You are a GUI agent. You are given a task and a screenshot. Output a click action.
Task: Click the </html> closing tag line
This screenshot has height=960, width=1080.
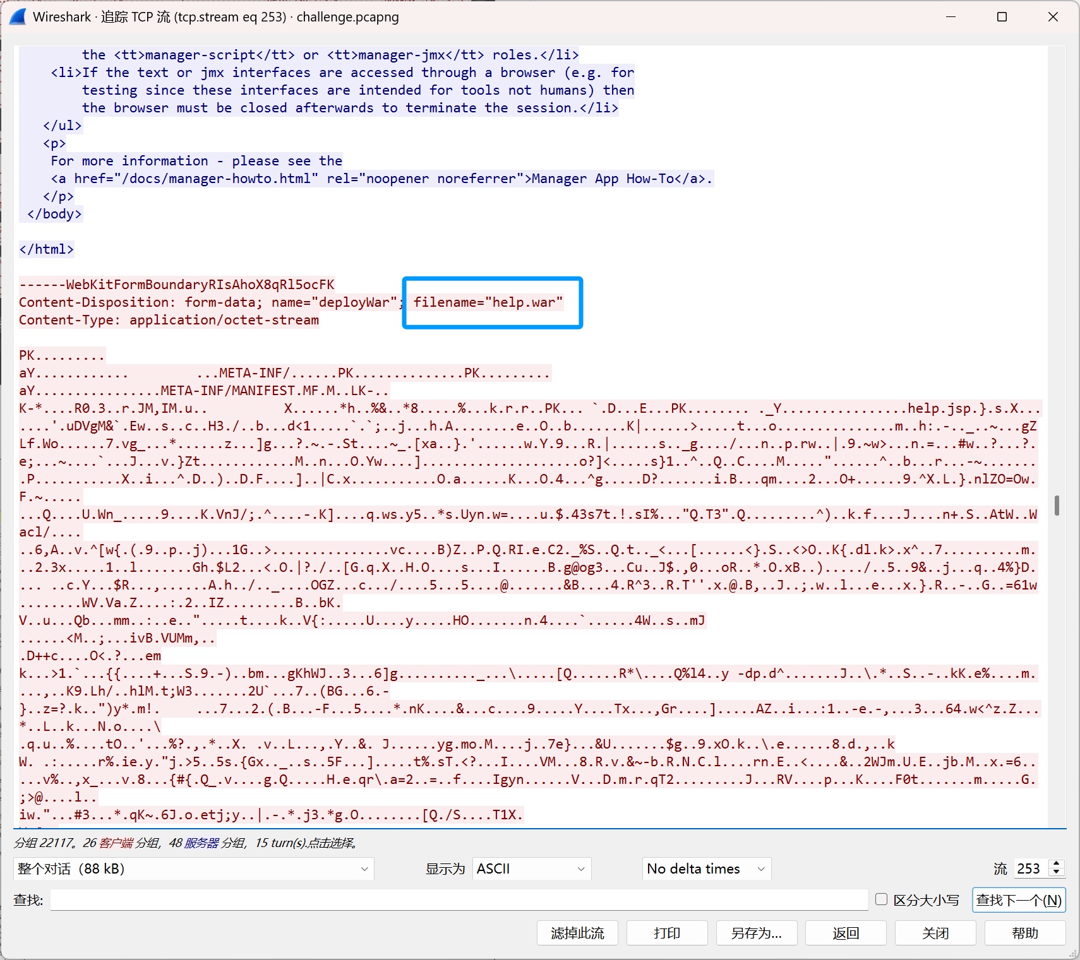[47, 249]
